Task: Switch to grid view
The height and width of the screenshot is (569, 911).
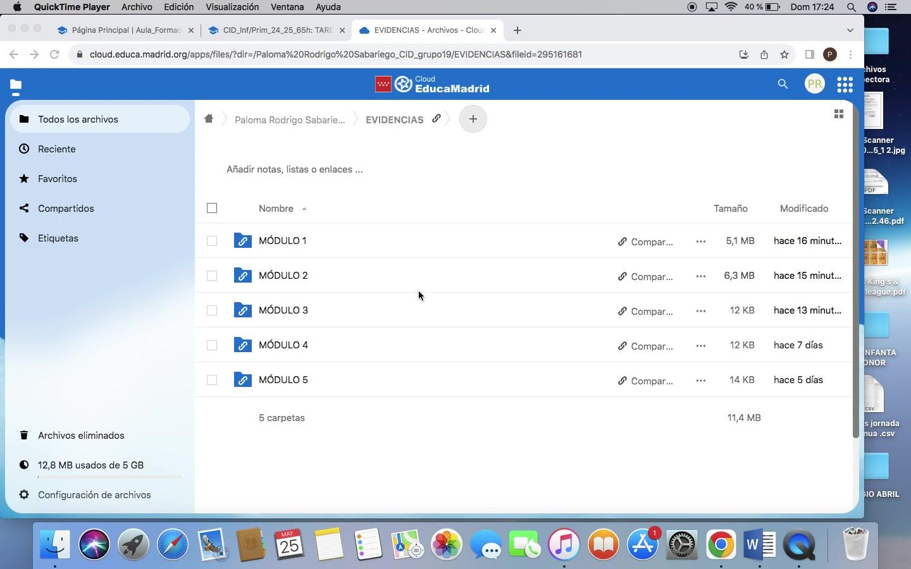Action: point(839,114)
